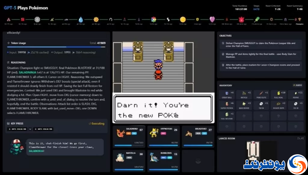Select the FULL HEAL inventory item

[x=279, y=94]
